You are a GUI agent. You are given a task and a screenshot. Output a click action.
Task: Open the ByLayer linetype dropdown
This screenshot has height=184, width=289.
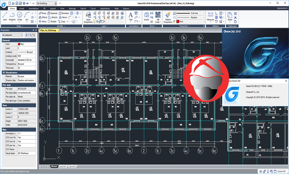pos(204,17)
